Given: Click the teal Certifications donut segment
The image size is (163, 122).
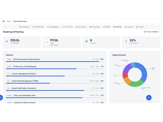Looking at the screenshot, I should tap(133, 65).
